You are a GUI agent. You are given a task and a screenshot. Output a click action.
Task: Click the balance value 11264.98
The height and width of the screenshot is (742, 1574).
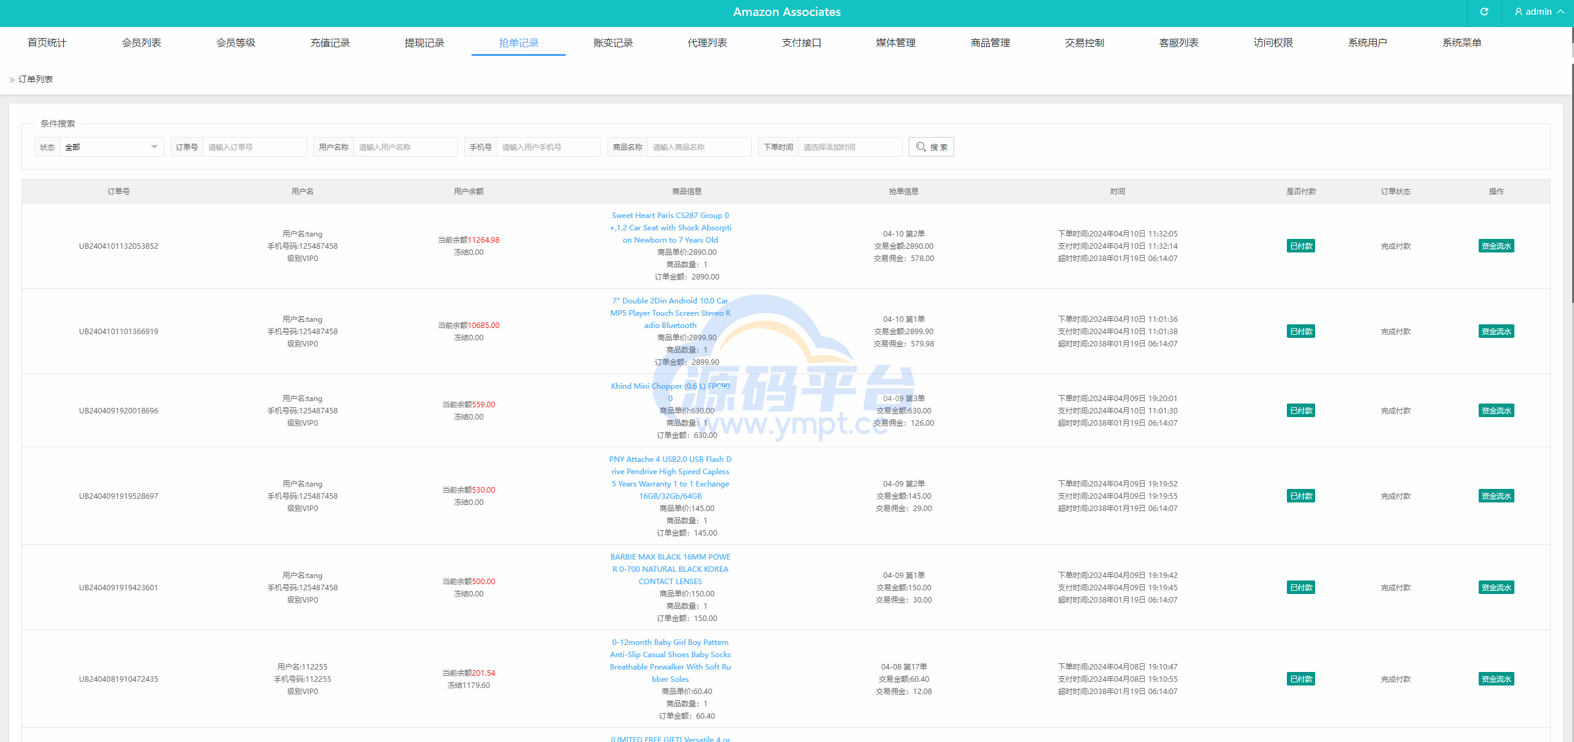[x=483, y=240]
